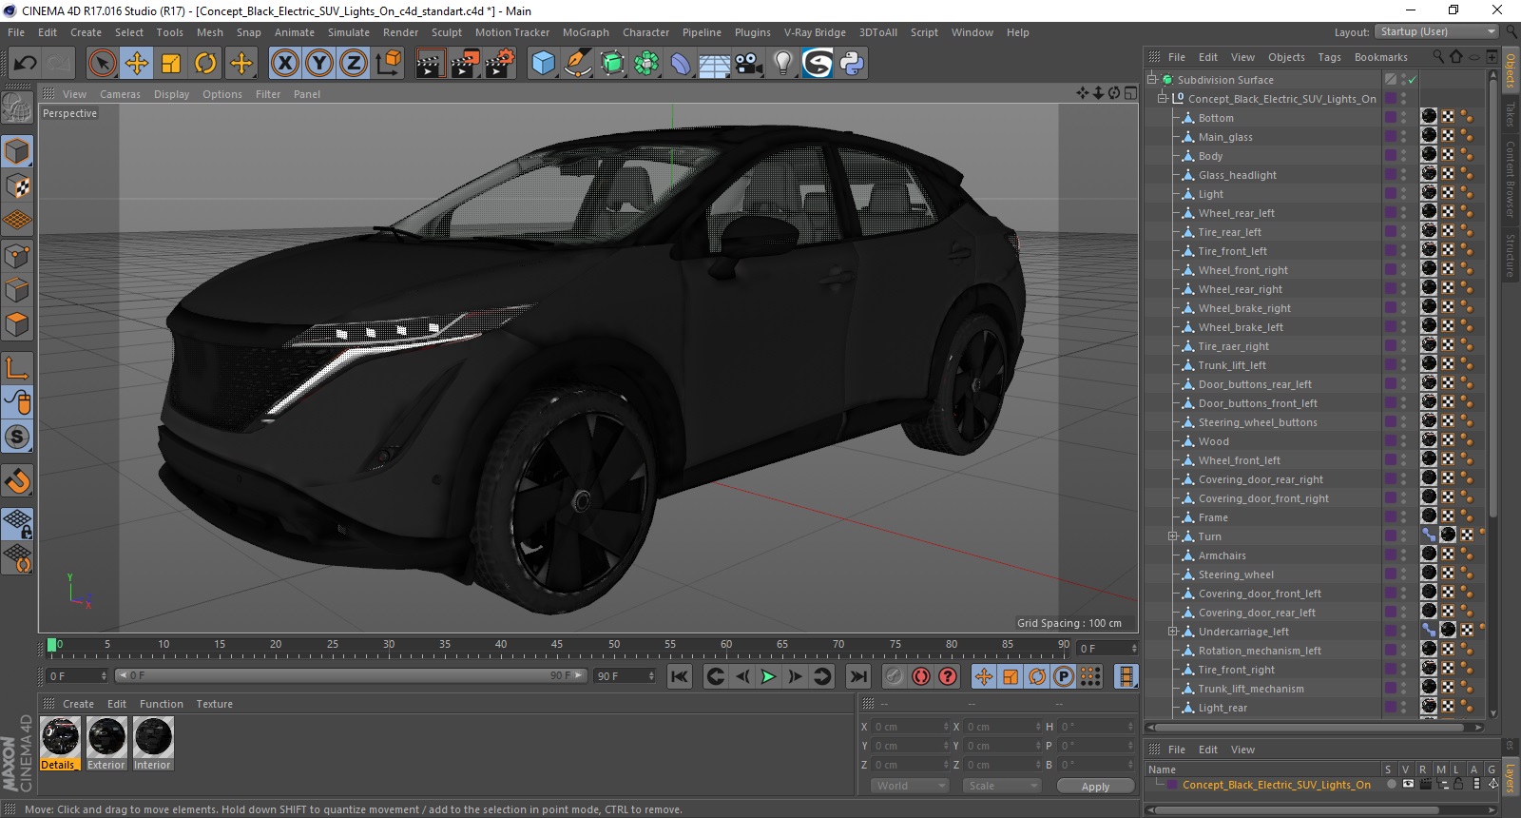Open viewport Display menu
Screen dimensions: 1521x818
(x=171, y=94)
